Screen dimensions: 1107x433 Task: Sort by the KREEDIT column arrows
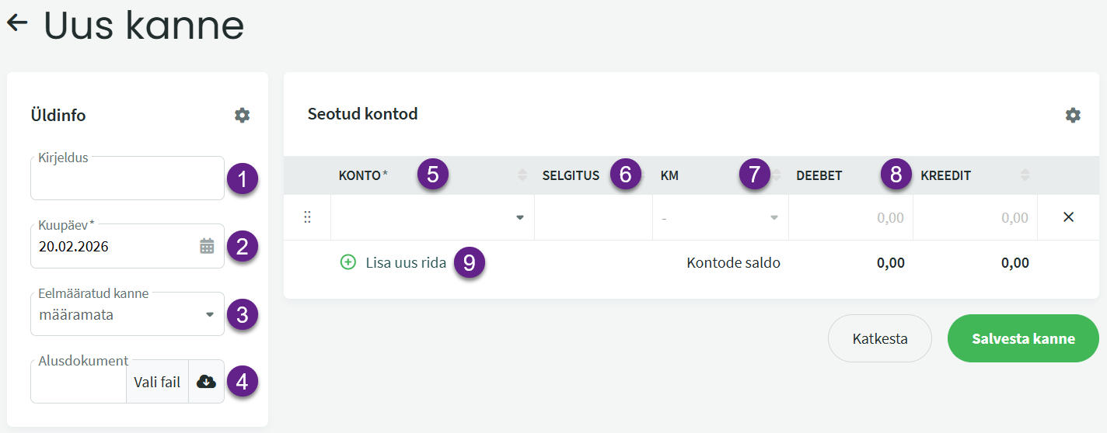[x=1025, y=176]
